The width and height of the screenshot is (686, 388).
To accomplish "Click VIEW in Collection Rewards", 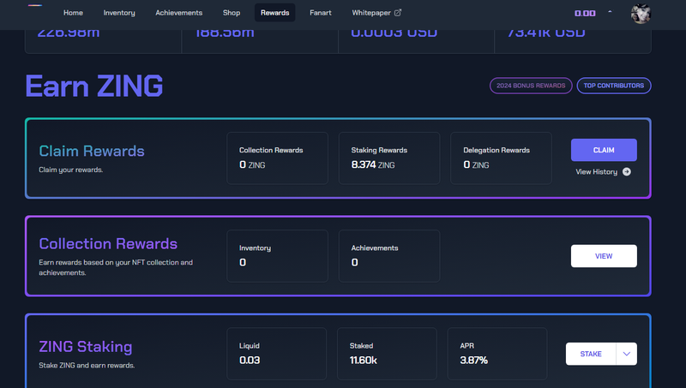I will (x=604, y=256).
